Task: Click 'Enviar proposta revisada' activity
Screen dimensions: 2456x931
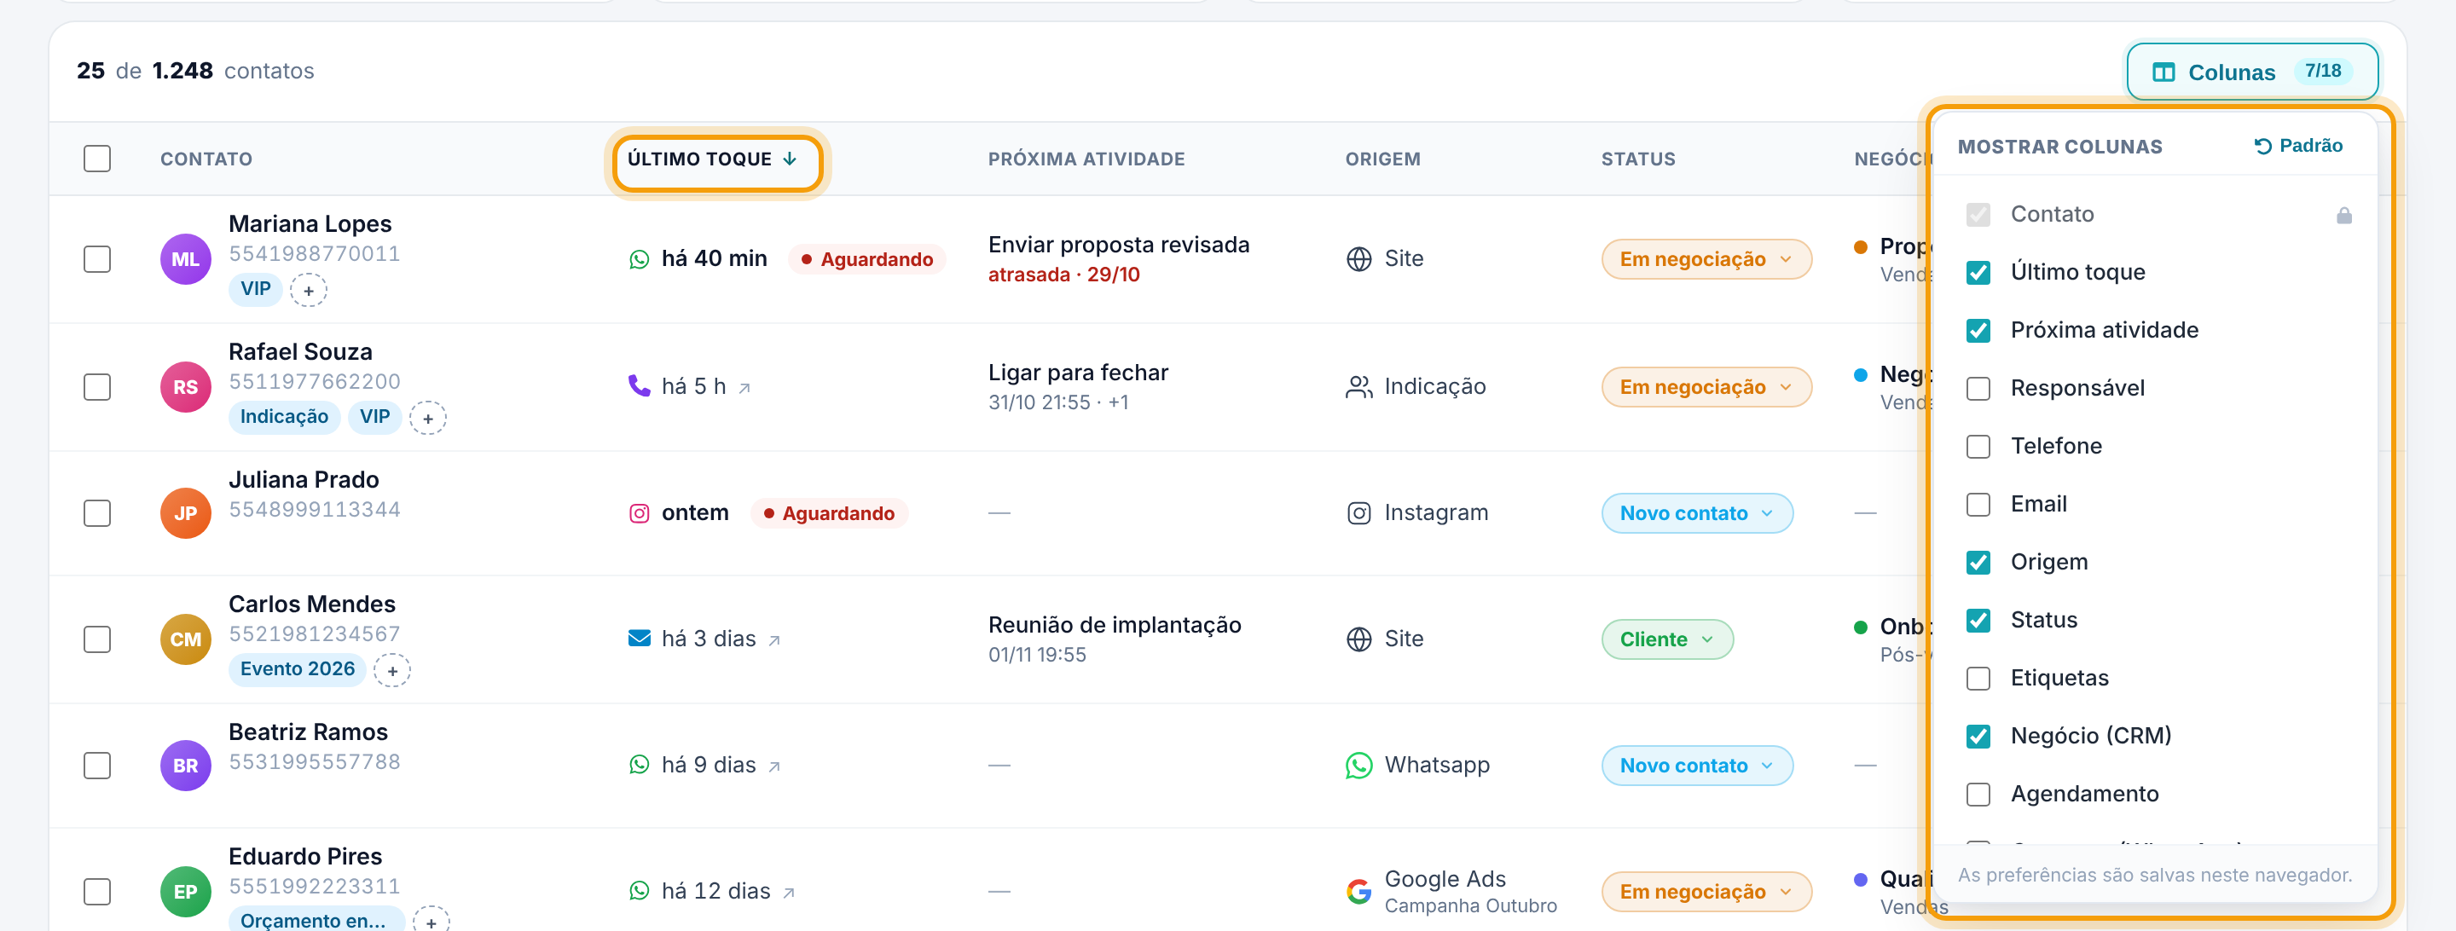Action: point(1118,245)
